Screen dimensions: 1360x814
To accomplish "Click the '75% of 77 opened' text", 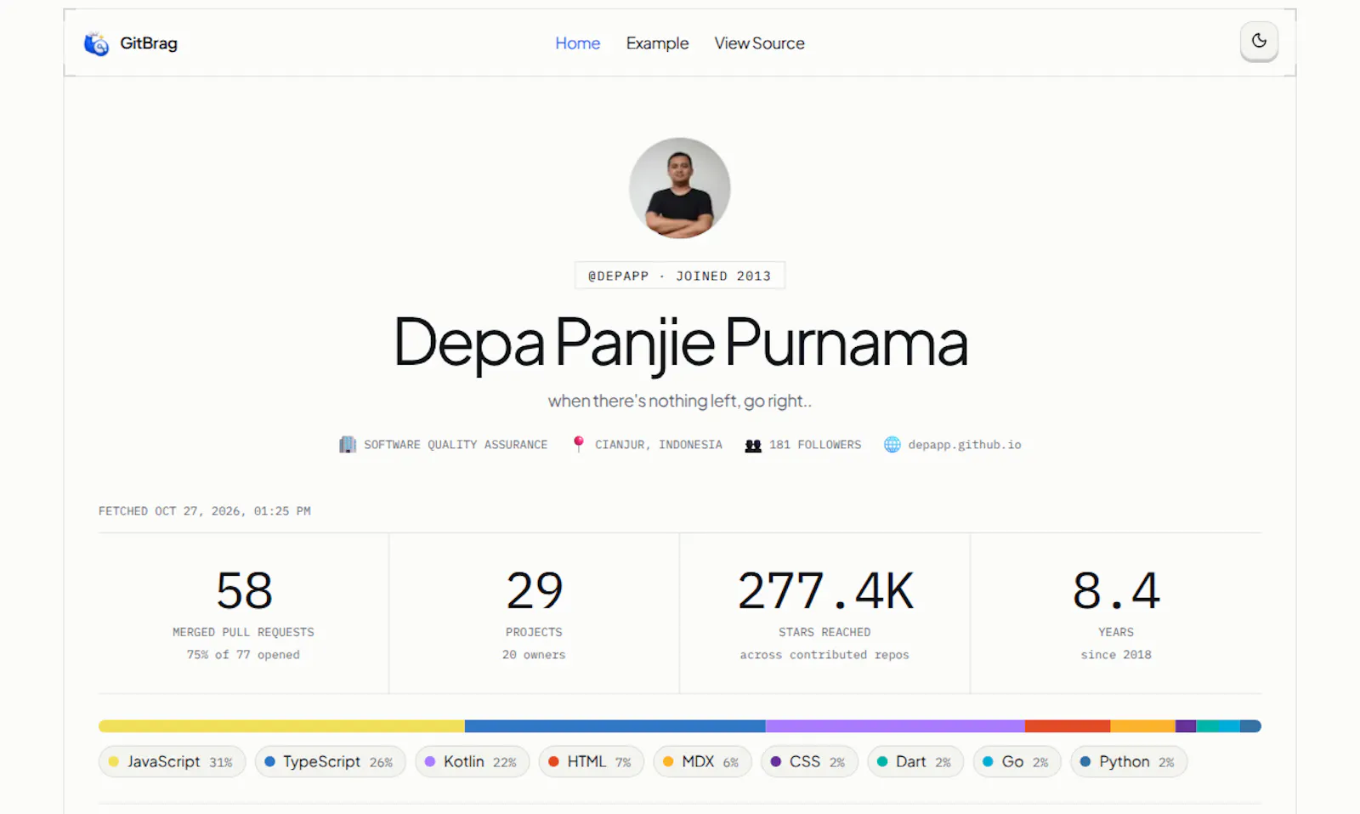I will 243,655.
